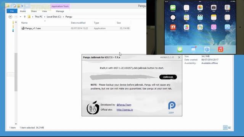
Task: Tap the Photo Booth app on iPad
Action: coord(173,27)
